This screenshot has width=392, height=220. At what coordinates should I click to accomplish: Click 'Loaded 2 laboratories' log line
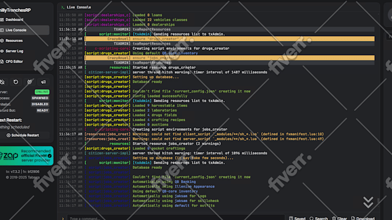click(x=154, y=110)
